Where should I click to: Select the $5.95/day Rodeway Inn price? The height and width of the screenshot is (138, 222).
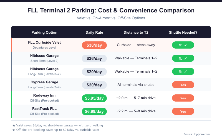(94, 98)
